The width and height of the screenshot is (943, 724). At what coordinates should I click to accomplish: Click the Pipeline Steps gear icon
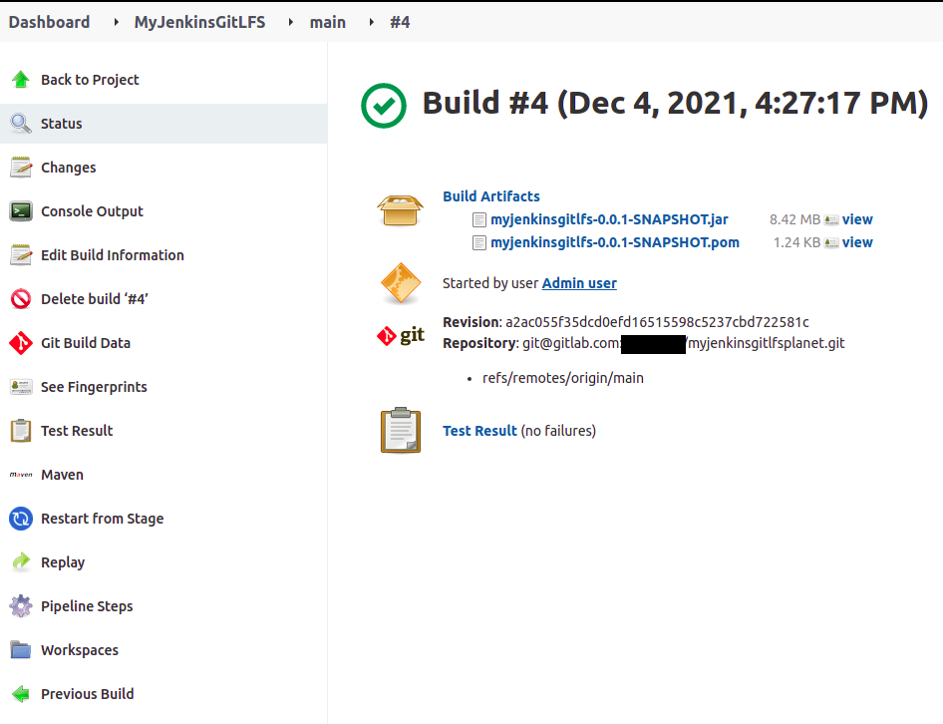click(x=20, y=605)
